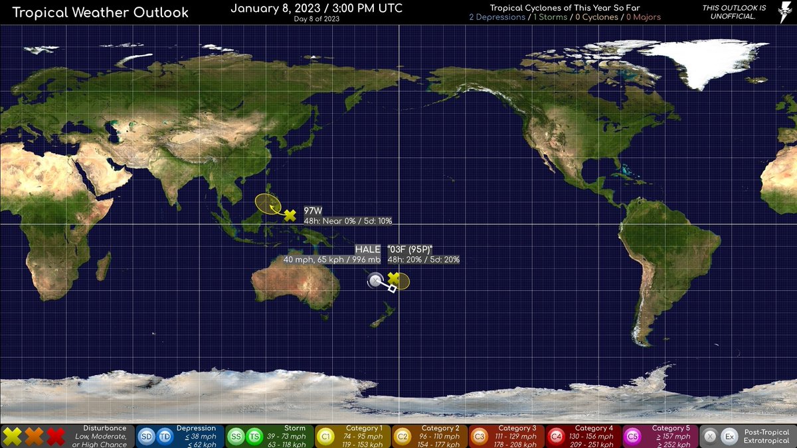The image size is (797, 448).
Task: Click the 'Category 4' legend heading
Action: [594, 429]
